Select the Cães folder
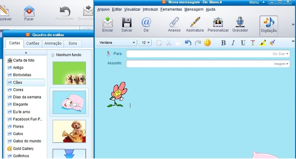Screen dimensions: 296x159 point(26,82)
